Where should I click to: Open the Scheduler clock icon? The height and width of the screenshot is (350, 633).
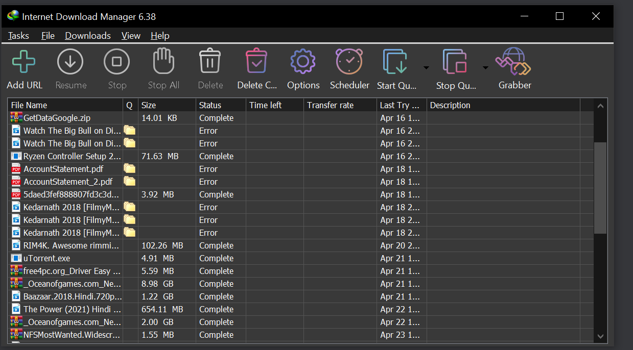tap(349, 62)
